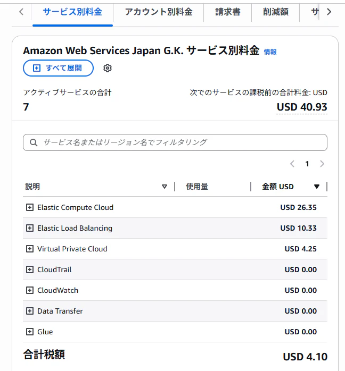Viewport: 345px width, 371px height.
Task: Click the USD 10.33 amount
Action: (x=298, y=228)
